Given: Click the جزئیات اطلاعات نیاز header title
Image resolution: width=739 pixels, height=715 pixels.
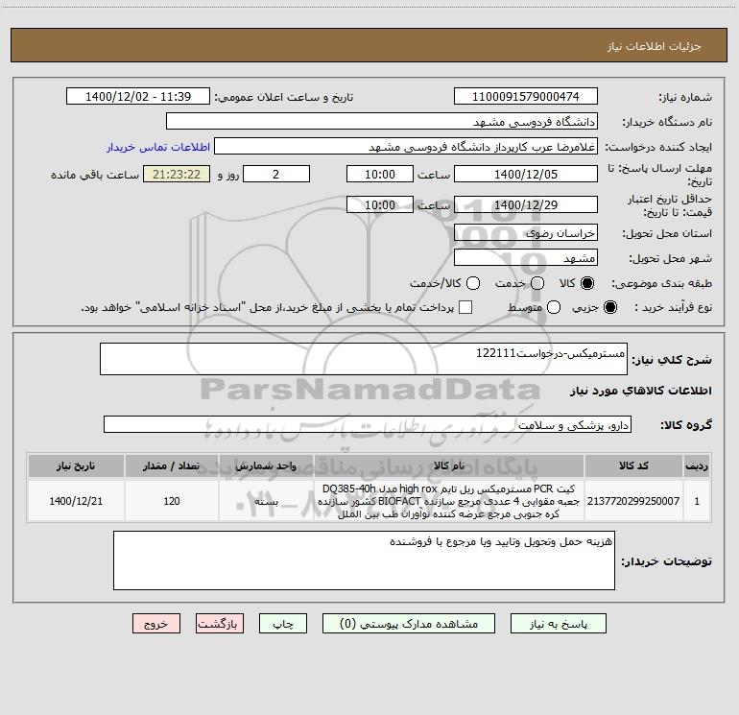Looking at the screenshot, I should pos(655,46).
